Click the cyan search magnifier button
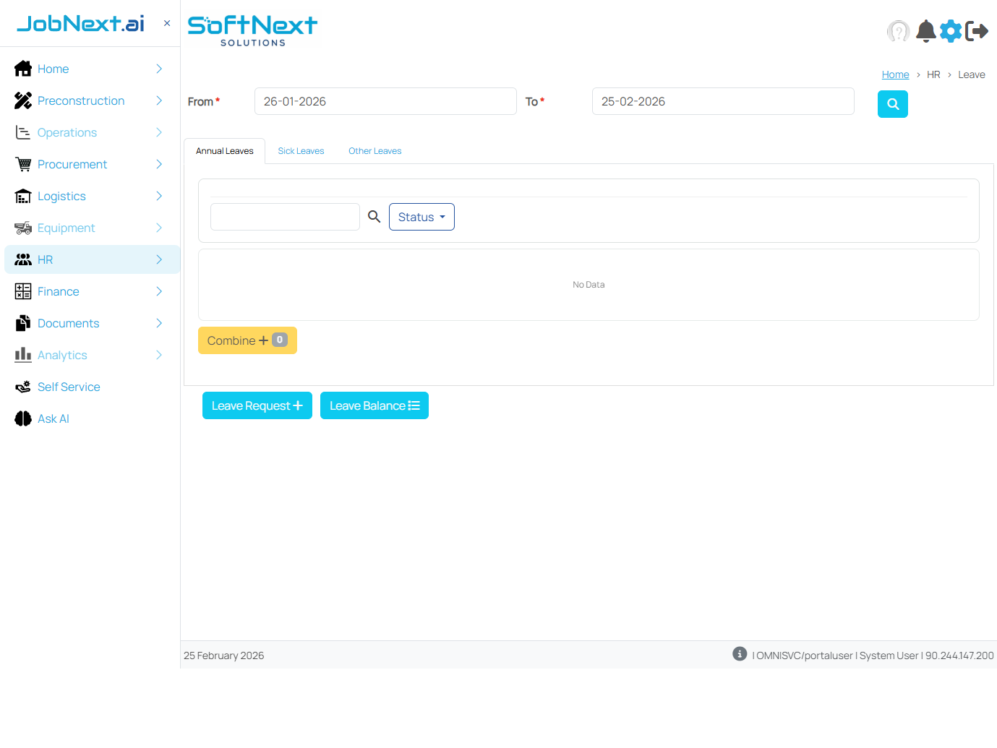997x748 pixels. [892, 104]
